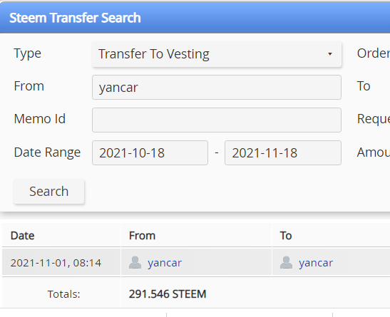Select the Transfer To Vesting combo box
Viewport: 390px width, 317px height.
[217, 54]
